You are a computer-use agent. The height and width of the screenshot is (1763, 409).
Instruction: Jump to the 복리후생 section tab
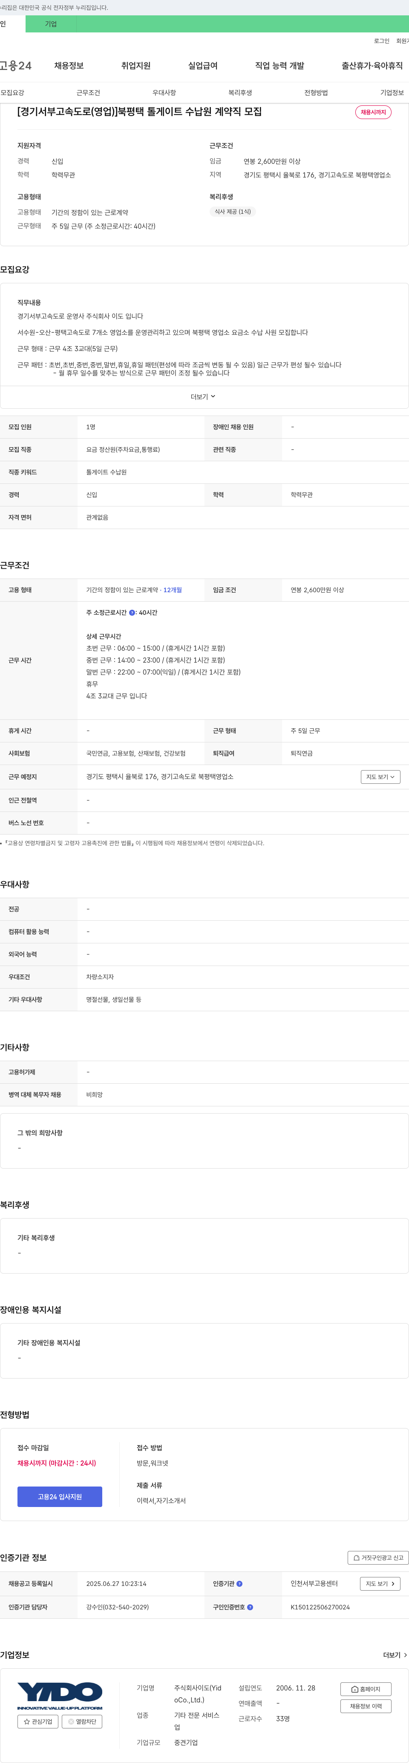[x=240, y=93]
